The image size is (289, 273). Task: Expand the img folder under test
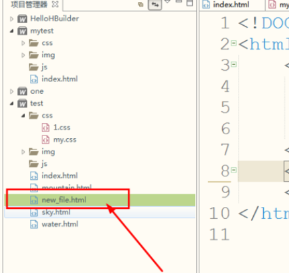click(23, 152)
